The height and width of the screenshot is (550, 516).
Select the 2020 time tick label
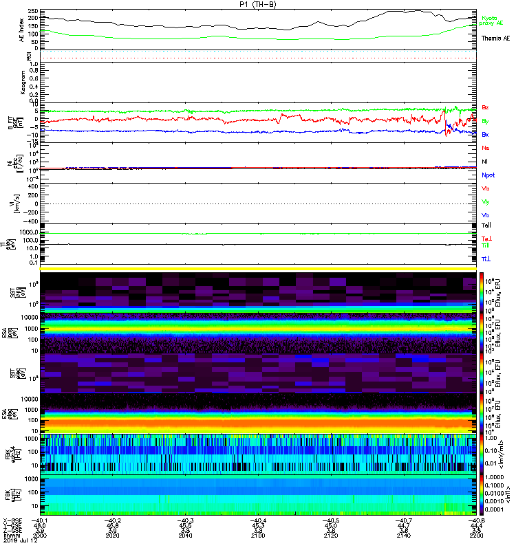tap(112, 536)
